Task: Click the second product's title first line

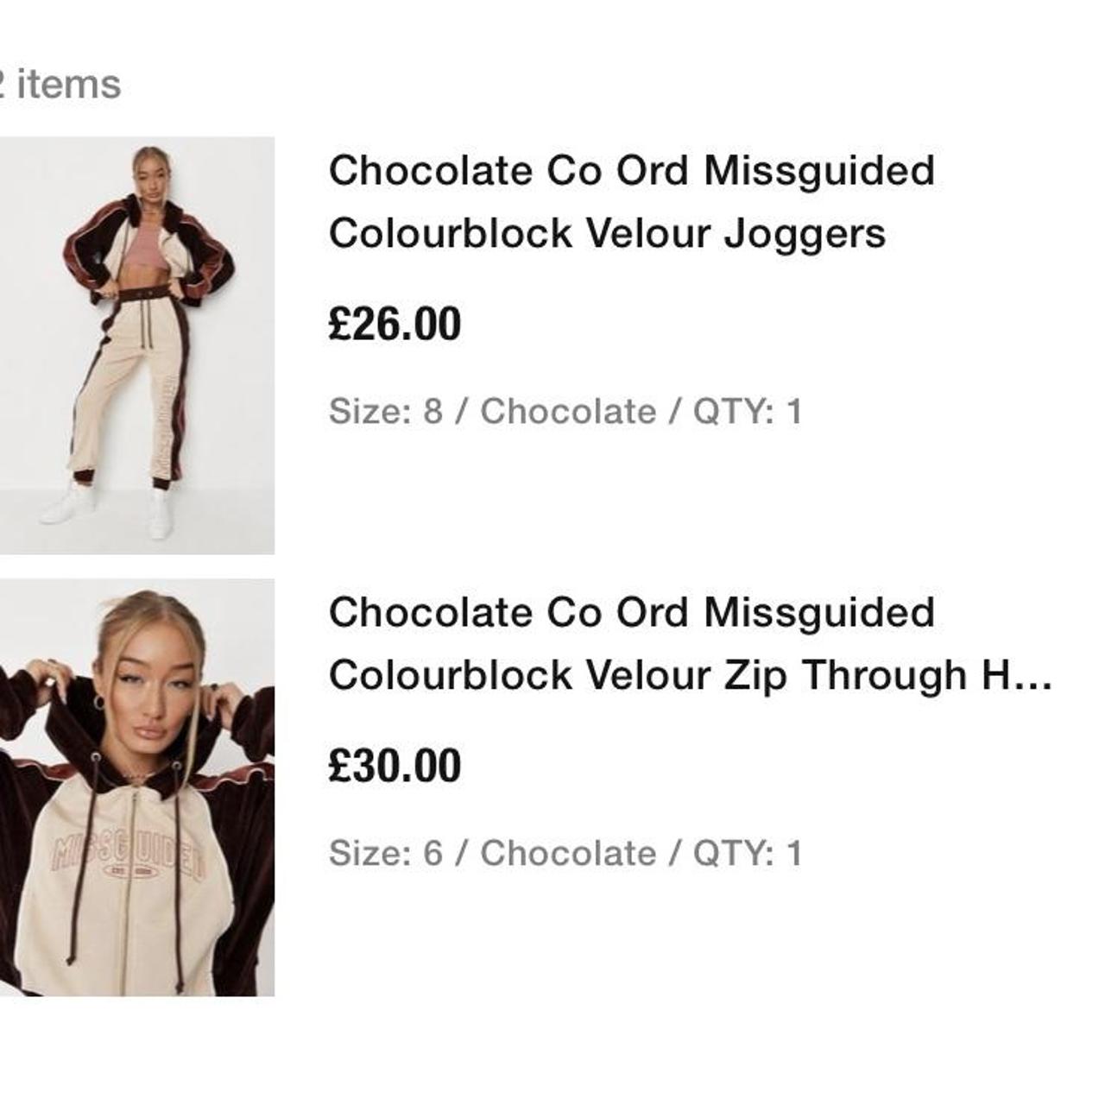Action: (630, 615)
